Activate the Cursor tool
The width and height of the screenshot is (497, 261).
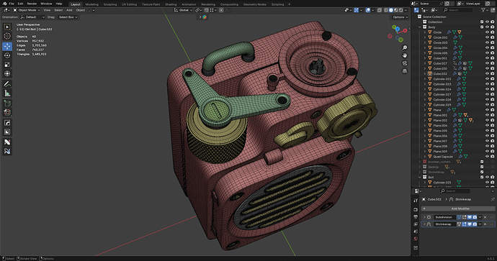pyautogui.click(x=7, y=36)
